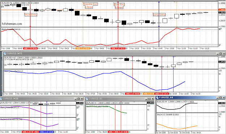Close the EURUSD,M30 chart window
The height and width of the screenshot is (134, 226).
pyautogui.click(x=82, y=99)
